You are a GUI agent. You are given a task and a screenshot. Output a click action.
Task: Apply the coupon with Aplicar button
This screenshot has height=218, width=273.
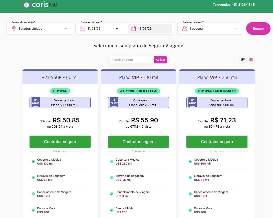tap(160, 60)
